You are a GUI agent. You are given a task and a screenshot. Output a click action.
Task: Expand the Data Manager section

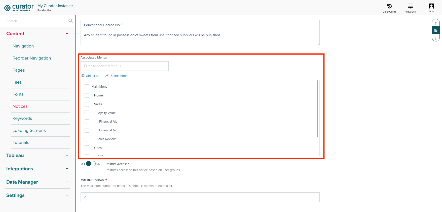click(x=67, y=182)
